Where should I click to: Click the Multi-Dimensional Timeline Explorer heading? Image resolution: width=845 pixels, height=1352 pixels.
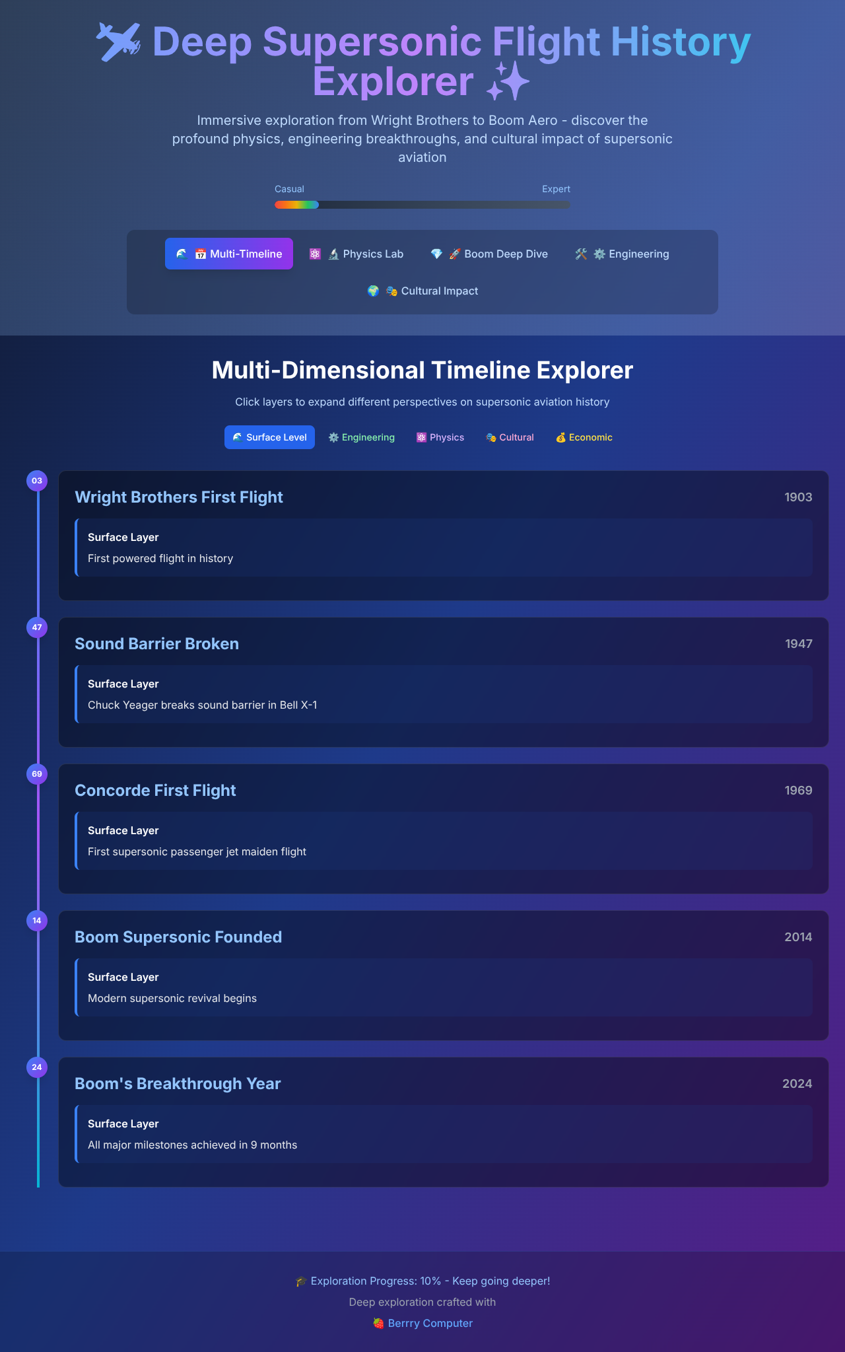tap(422, 370)
